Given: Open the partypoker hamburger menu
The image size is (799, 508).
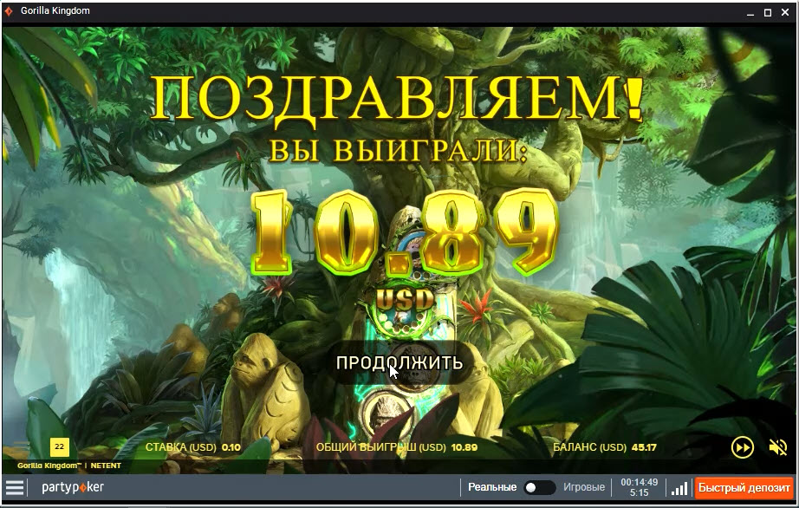Looking at the screenshot, I should [x=15, y=487].
